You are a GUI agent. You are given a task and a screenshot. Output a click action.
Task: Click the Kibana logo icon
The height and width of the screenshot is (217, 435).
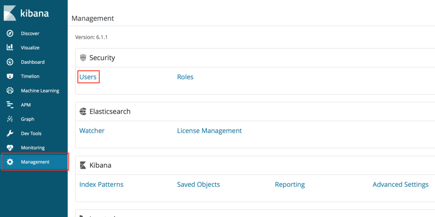pyautogui.click(x=10, y=13)
